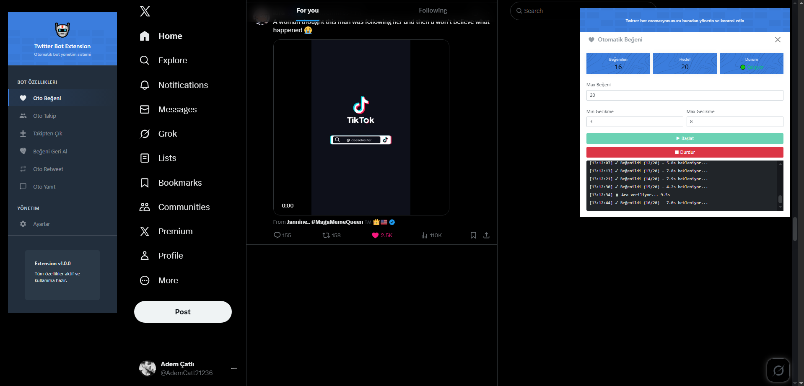This screenshot has width=804, height=386.
Task: Click the log panel scroll-up arrow
Action: [780, 164]
